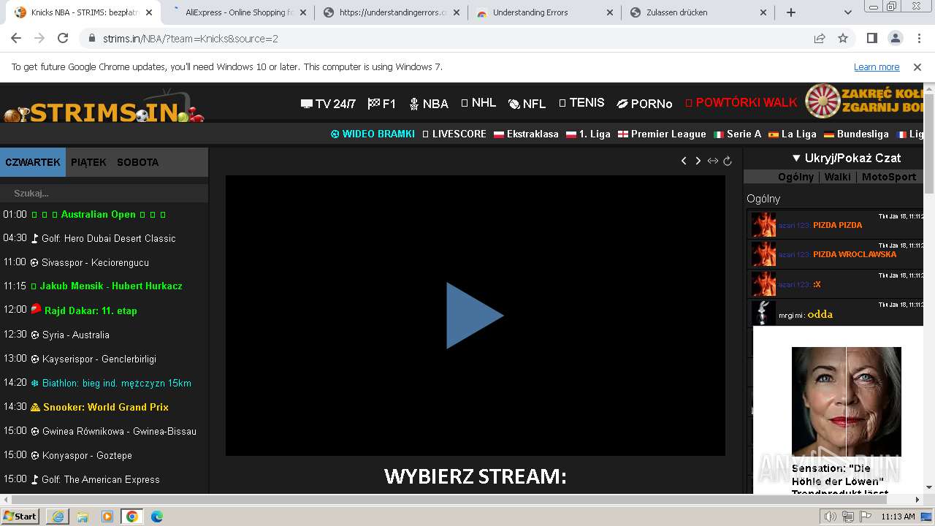This screenshot has height=526, width=935.
Task: Open Konyaspor - Goztepe match
Action: point(82,455)
